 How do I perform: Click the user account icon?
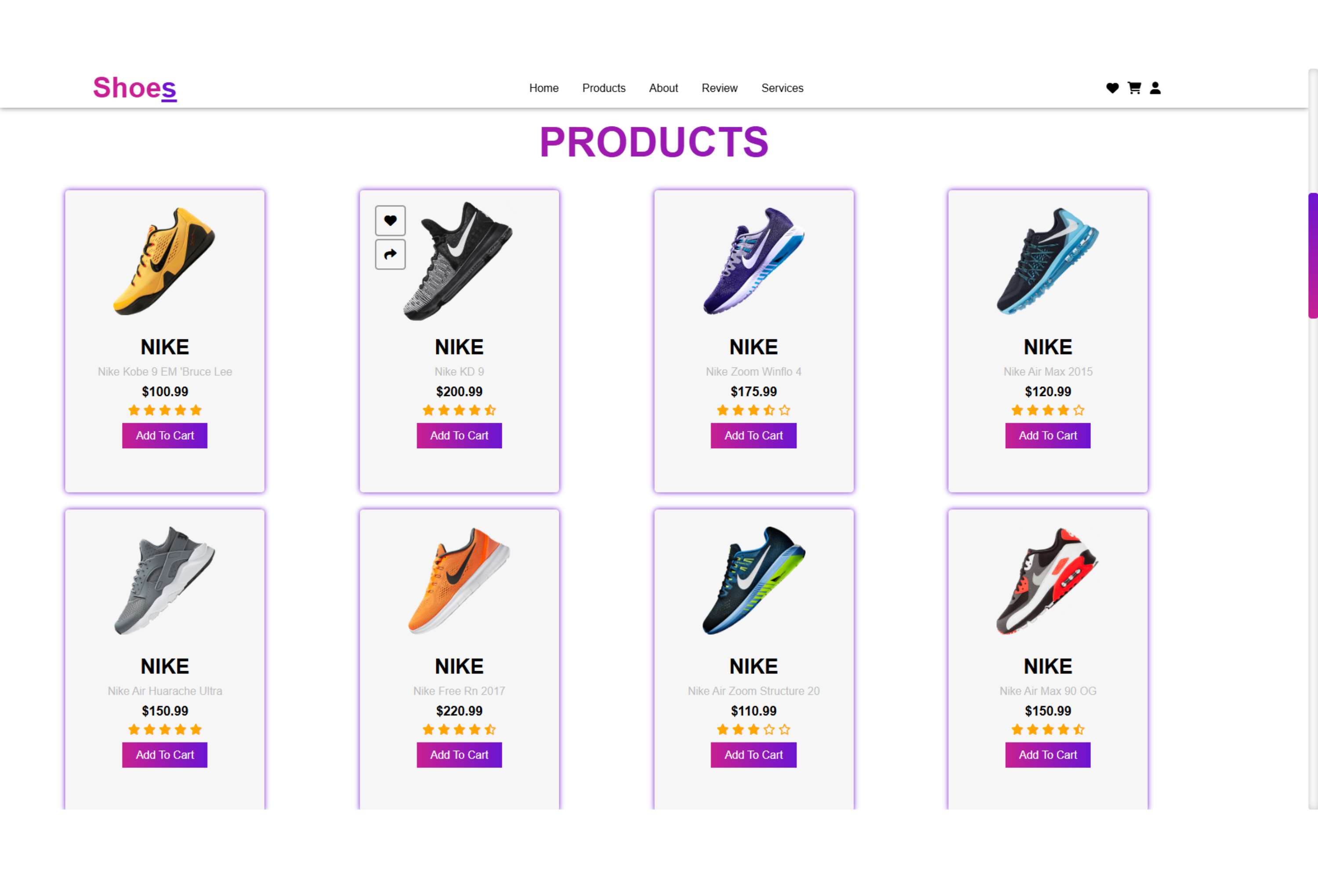pyautogui.click(x=1155, y=88)
